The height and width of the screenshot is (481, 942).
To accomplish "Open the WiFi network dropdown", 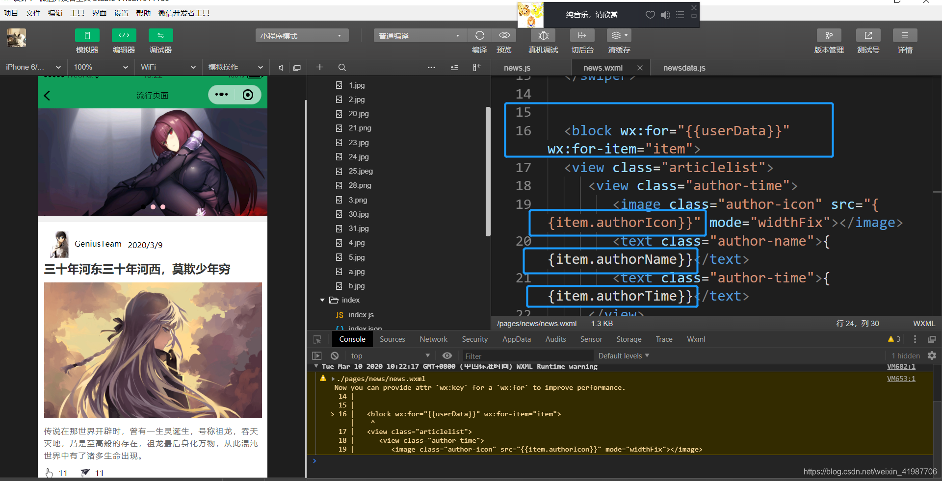I will click(x=168, y=67).
